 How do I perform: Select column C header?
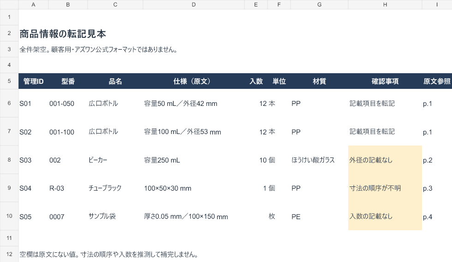115,5
